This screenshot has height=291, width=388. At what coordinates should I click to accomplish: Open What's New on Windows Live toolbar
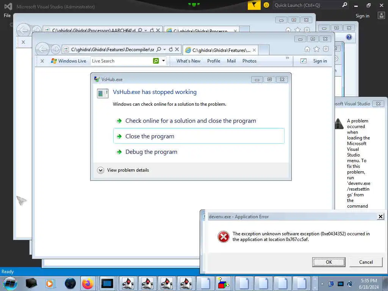188,61
